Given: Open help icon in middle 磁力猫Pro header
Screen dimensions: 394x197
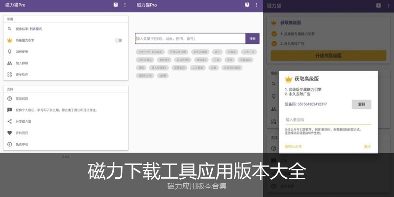Looking at the screenshot, I should point(247,5).
